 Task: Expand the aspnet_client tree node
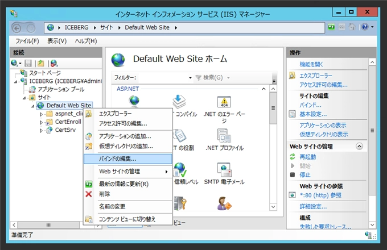click(41, 114)
